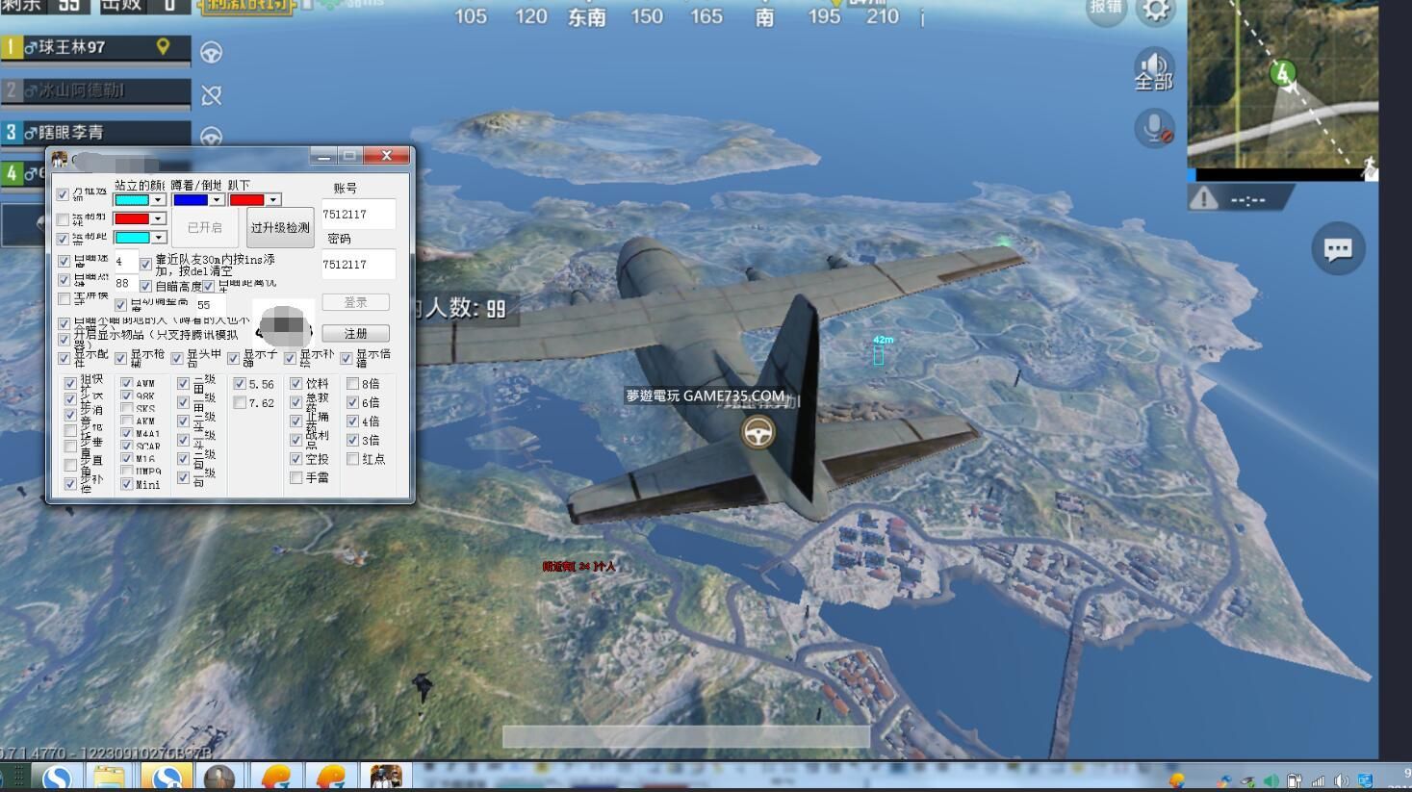Open the folder icon in the taskbar
Image resolution: width=1412 pixels, height=792 pixels.
[x=111, y=778]
